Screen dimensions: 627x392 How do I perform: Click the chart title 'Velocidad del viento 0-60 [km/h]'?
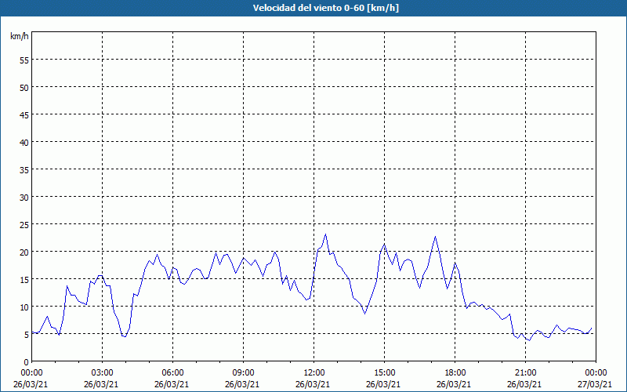(x=325, y=8)
